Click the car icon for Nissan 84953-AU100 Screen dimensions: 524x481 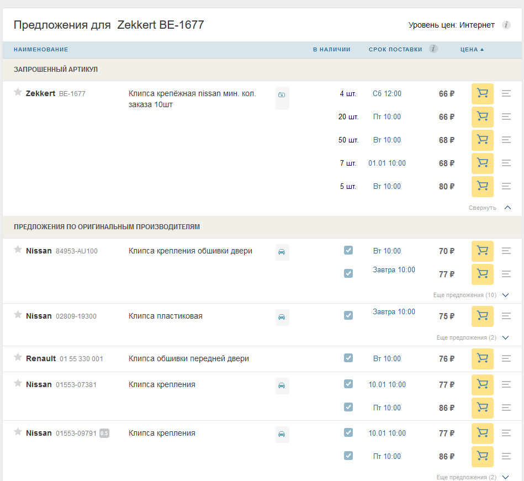282,252
